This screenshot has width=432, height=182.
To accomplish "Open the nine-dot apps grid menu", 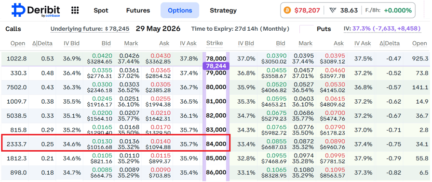I will tap(75, 11).
